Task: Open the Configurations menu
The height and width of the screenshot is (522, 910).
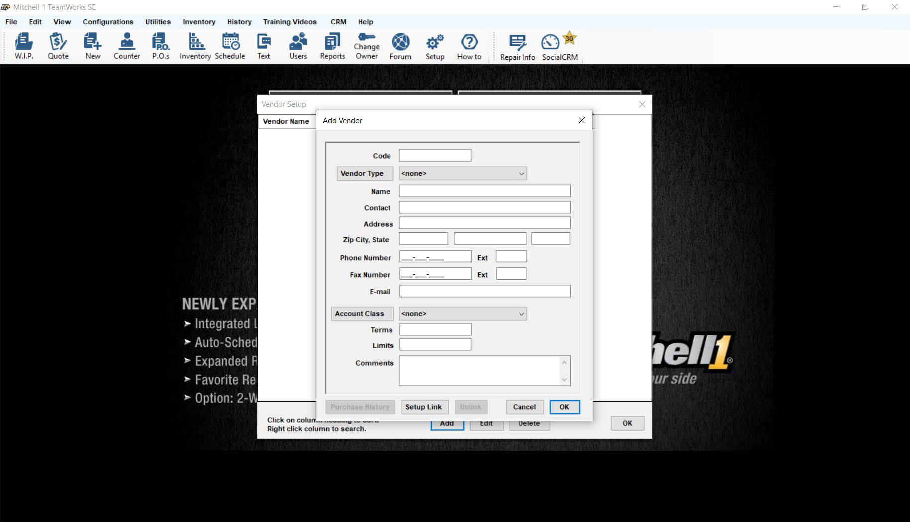Action: pos(108,22)
